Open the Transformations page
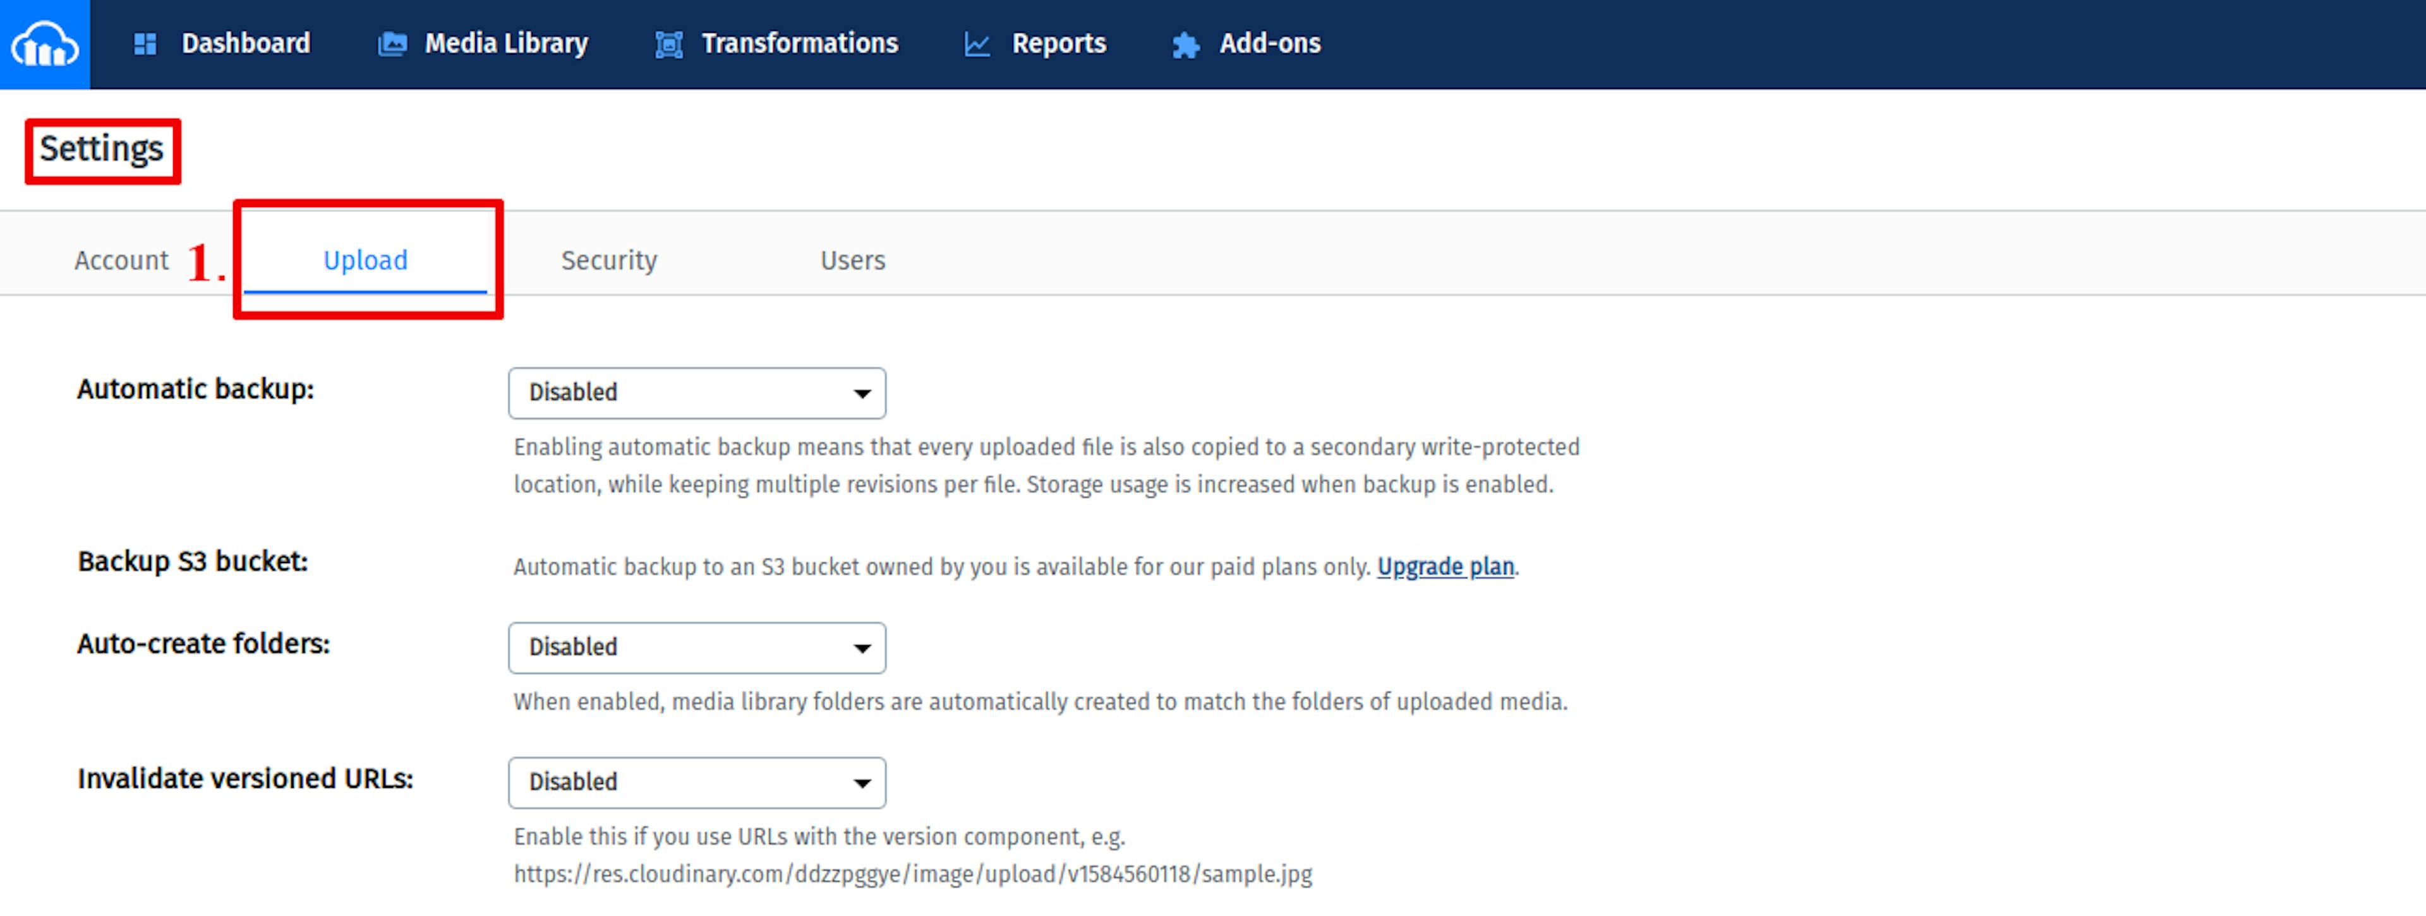 [800, 44]
